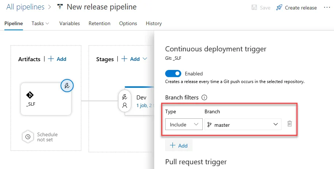The image size is (334, 169).
Task: Click the Create release rocket icon
Action: (279, 7)
